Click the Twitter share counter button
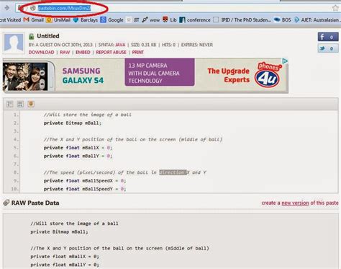This screenshot has width=341, height=269. click(x=328, y=48)
